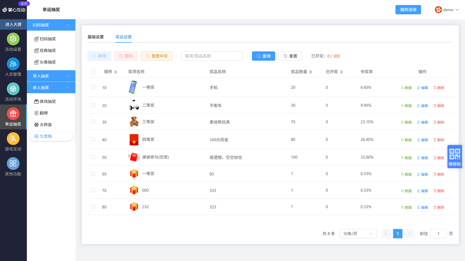This screenshot has height=261, width=465.
Task: Open the demo user dropdown
Action: coord(447,10)
